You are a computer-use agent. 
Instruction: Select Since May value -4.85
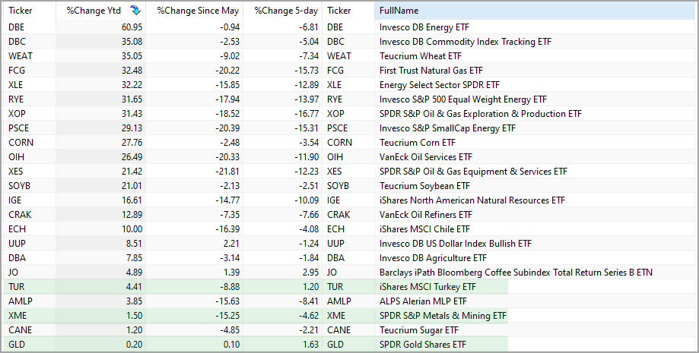(x=230, y=330)
